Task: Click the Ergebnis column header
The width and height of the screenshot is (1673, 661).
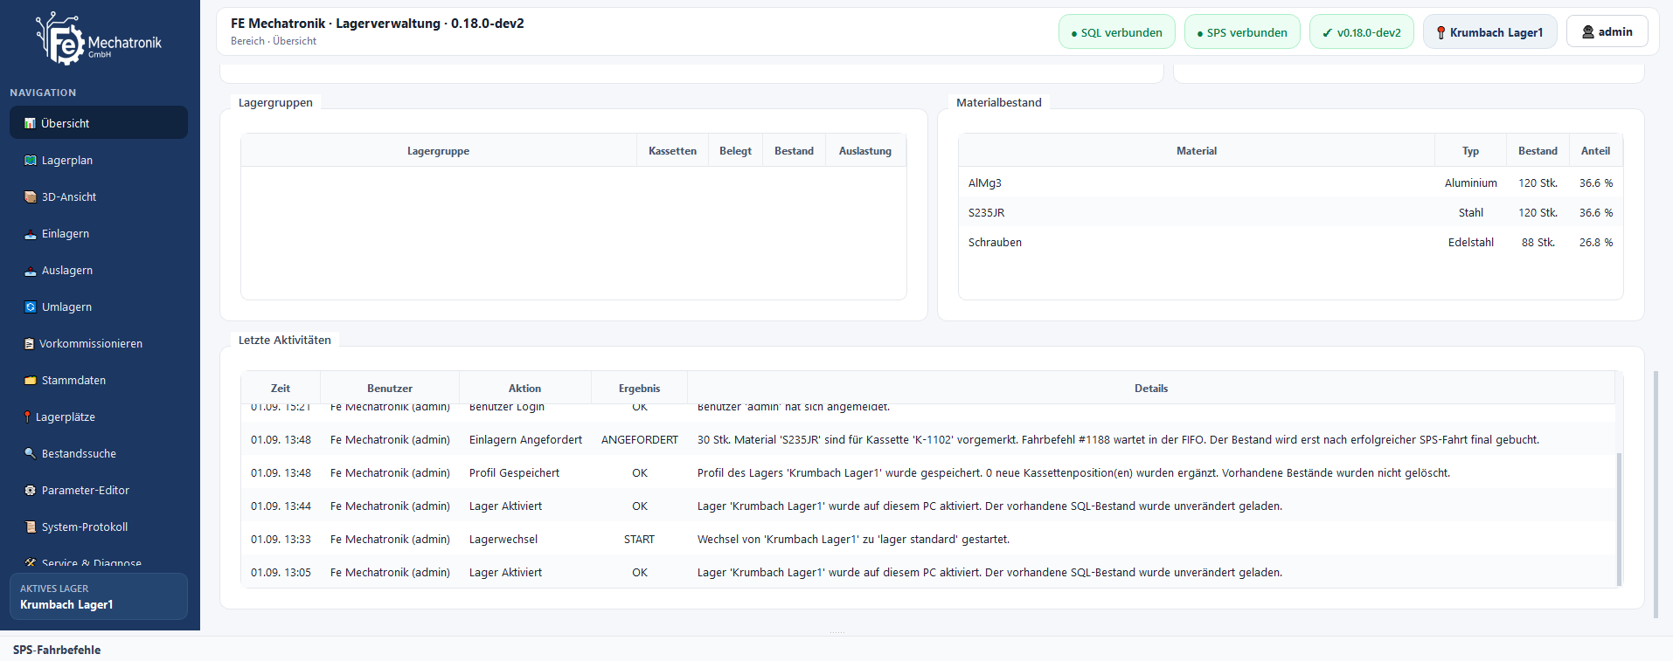Action: (x=640, y=389)
